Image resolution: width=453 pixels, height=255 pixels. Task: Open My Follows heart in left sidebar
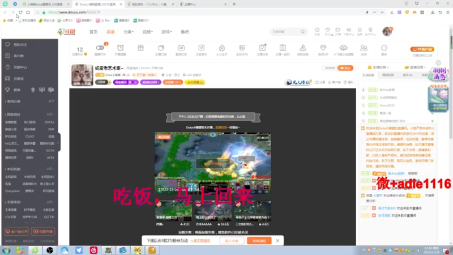tap(7, 45)
